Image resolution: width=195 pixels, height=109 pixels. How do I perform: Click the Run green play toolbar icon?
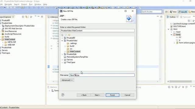[x=87, y=8]
